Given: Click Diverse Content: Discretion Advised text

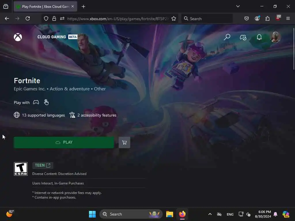Looking at the screenshot, I should click(59, 174).
